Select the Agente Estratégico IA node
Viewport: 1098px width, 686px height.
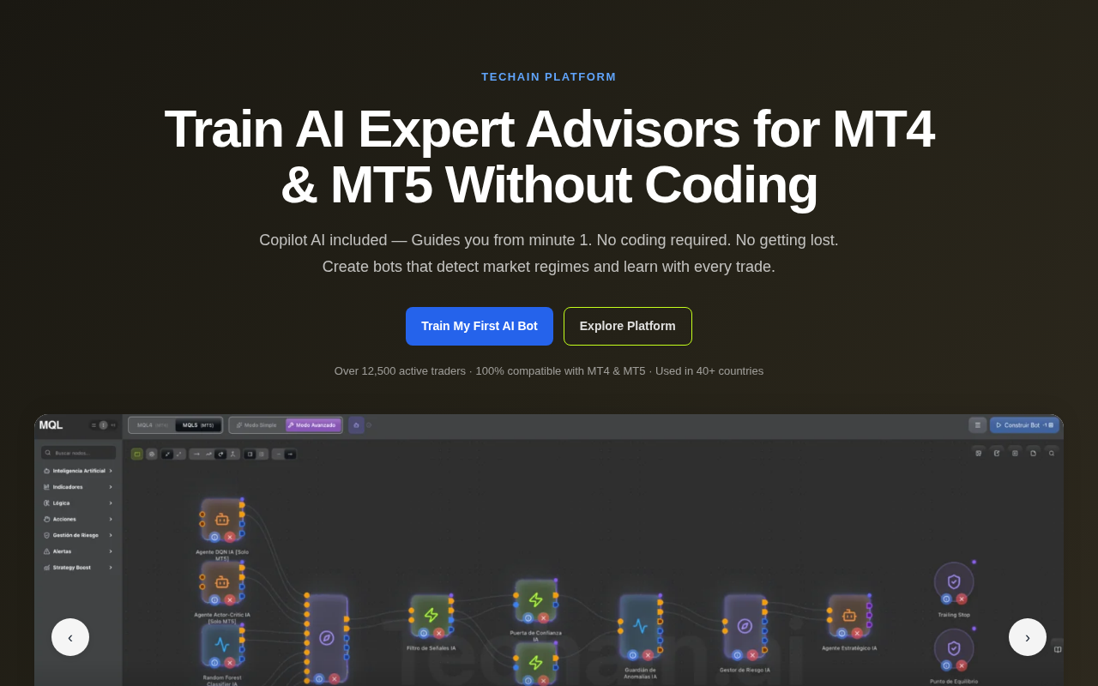(x=849, y=616)
